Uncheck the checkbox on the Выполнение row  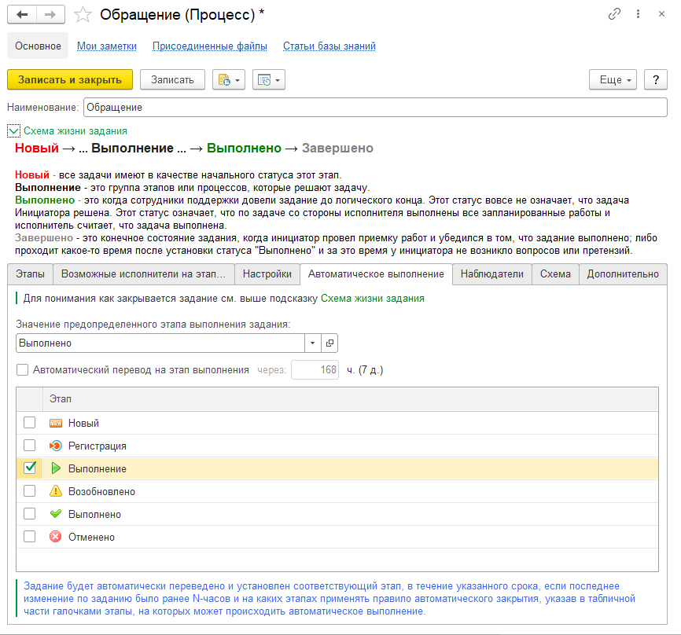tap(29, 468)
